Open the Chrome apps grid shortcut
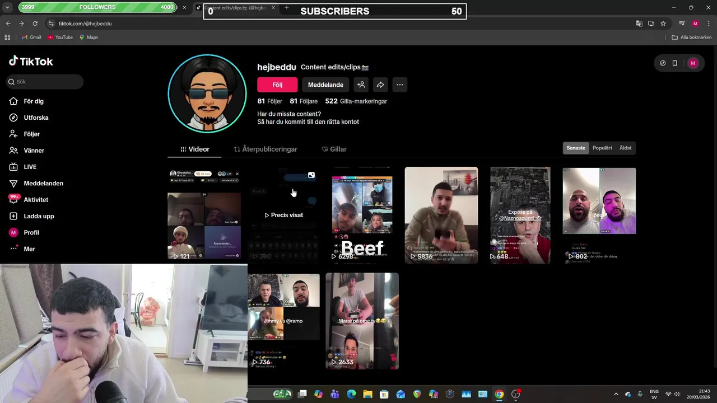Screen dimensions: 717x403 7,37
